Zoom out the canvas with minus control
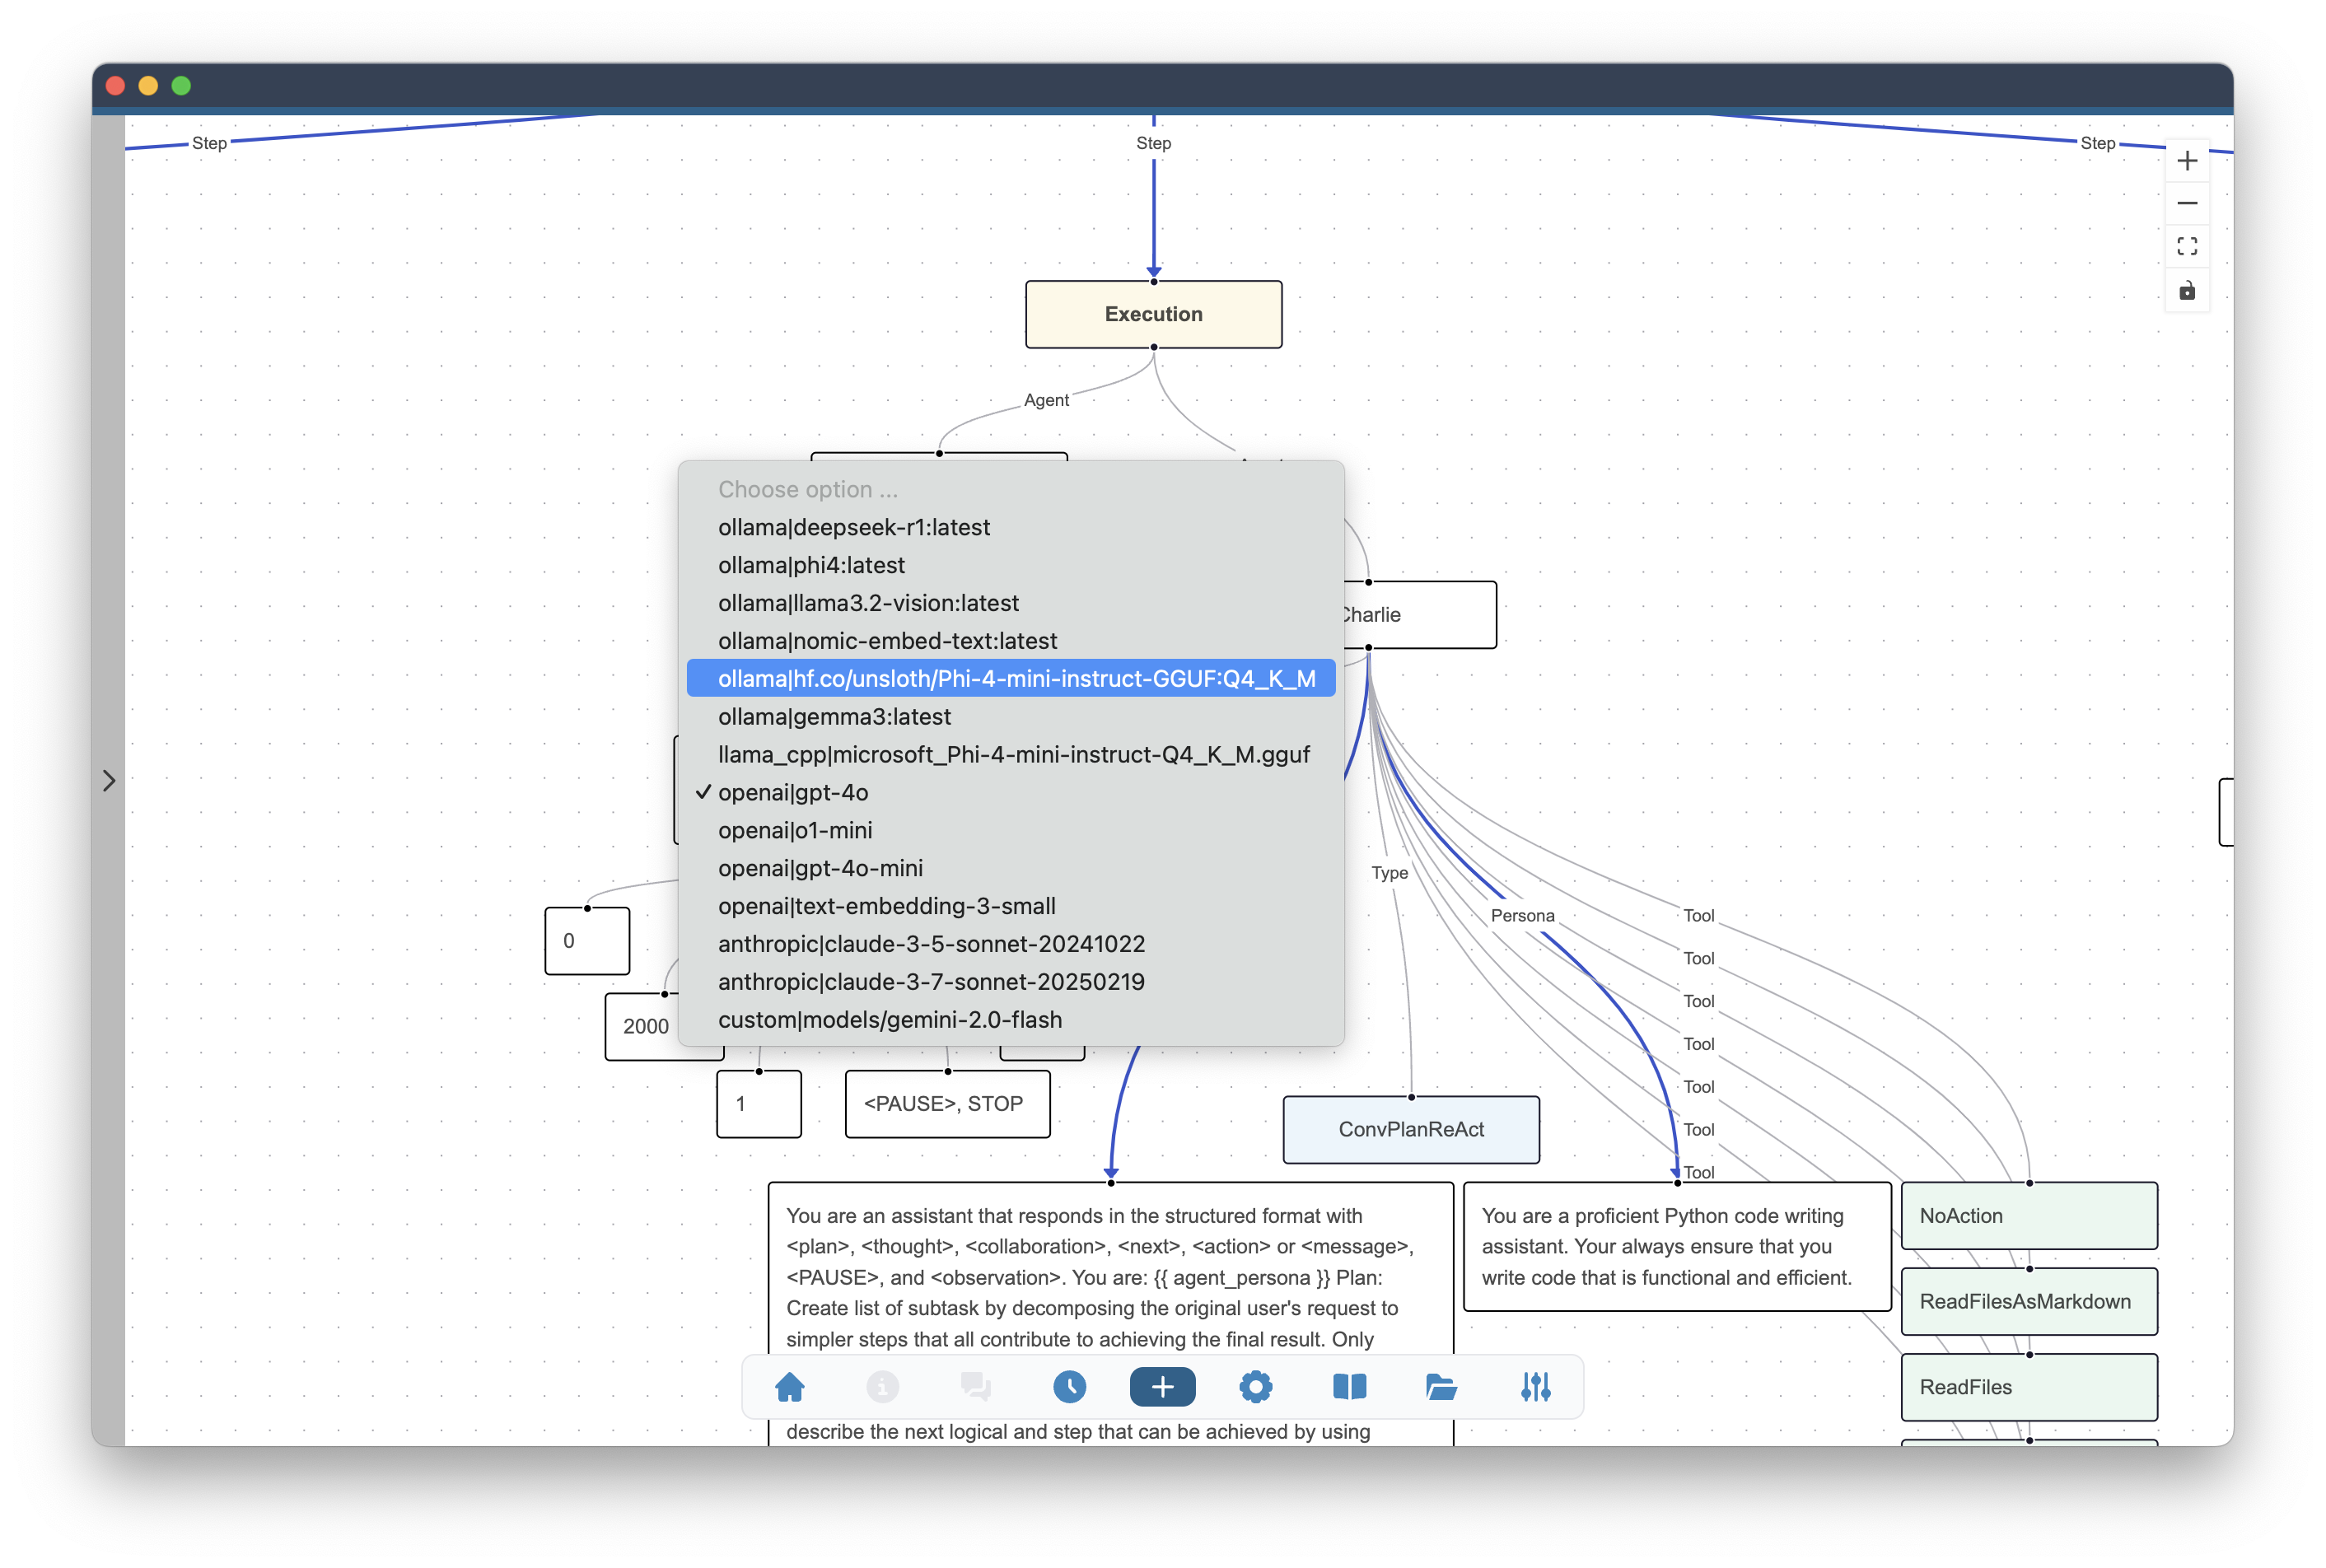 (2186, 204)
